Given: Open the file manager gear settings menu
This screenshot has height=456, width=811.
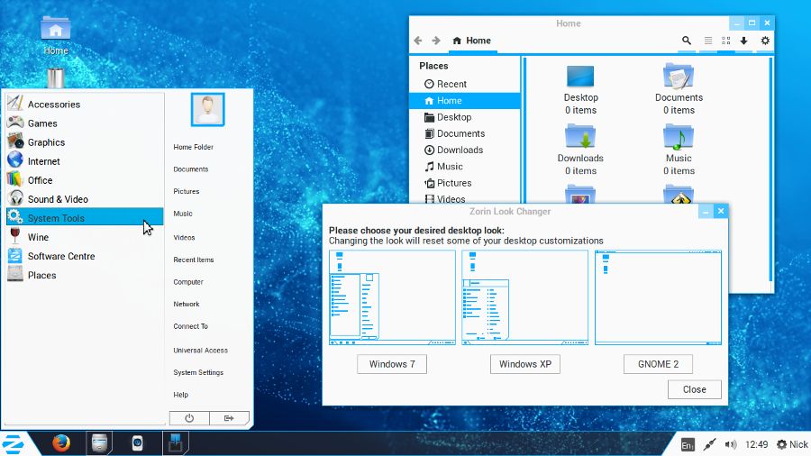Looking at the screenshot, I should pyautogui.click(x=765, y=41).
